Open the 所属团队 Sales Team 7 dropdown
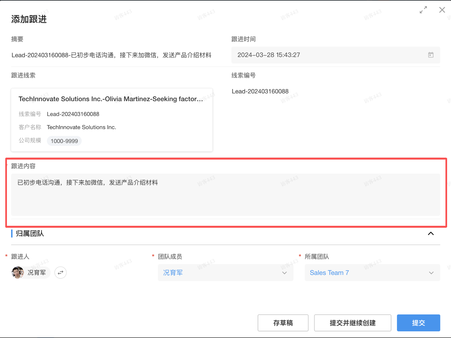Viewport: 451px width, 338px height. tap(372, 273)
